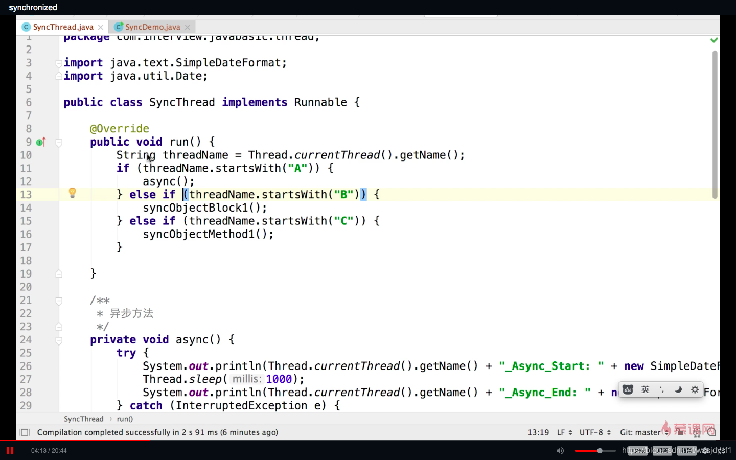Click the run() breadcrumb
The image size is (736, 460).
(125, 419)
